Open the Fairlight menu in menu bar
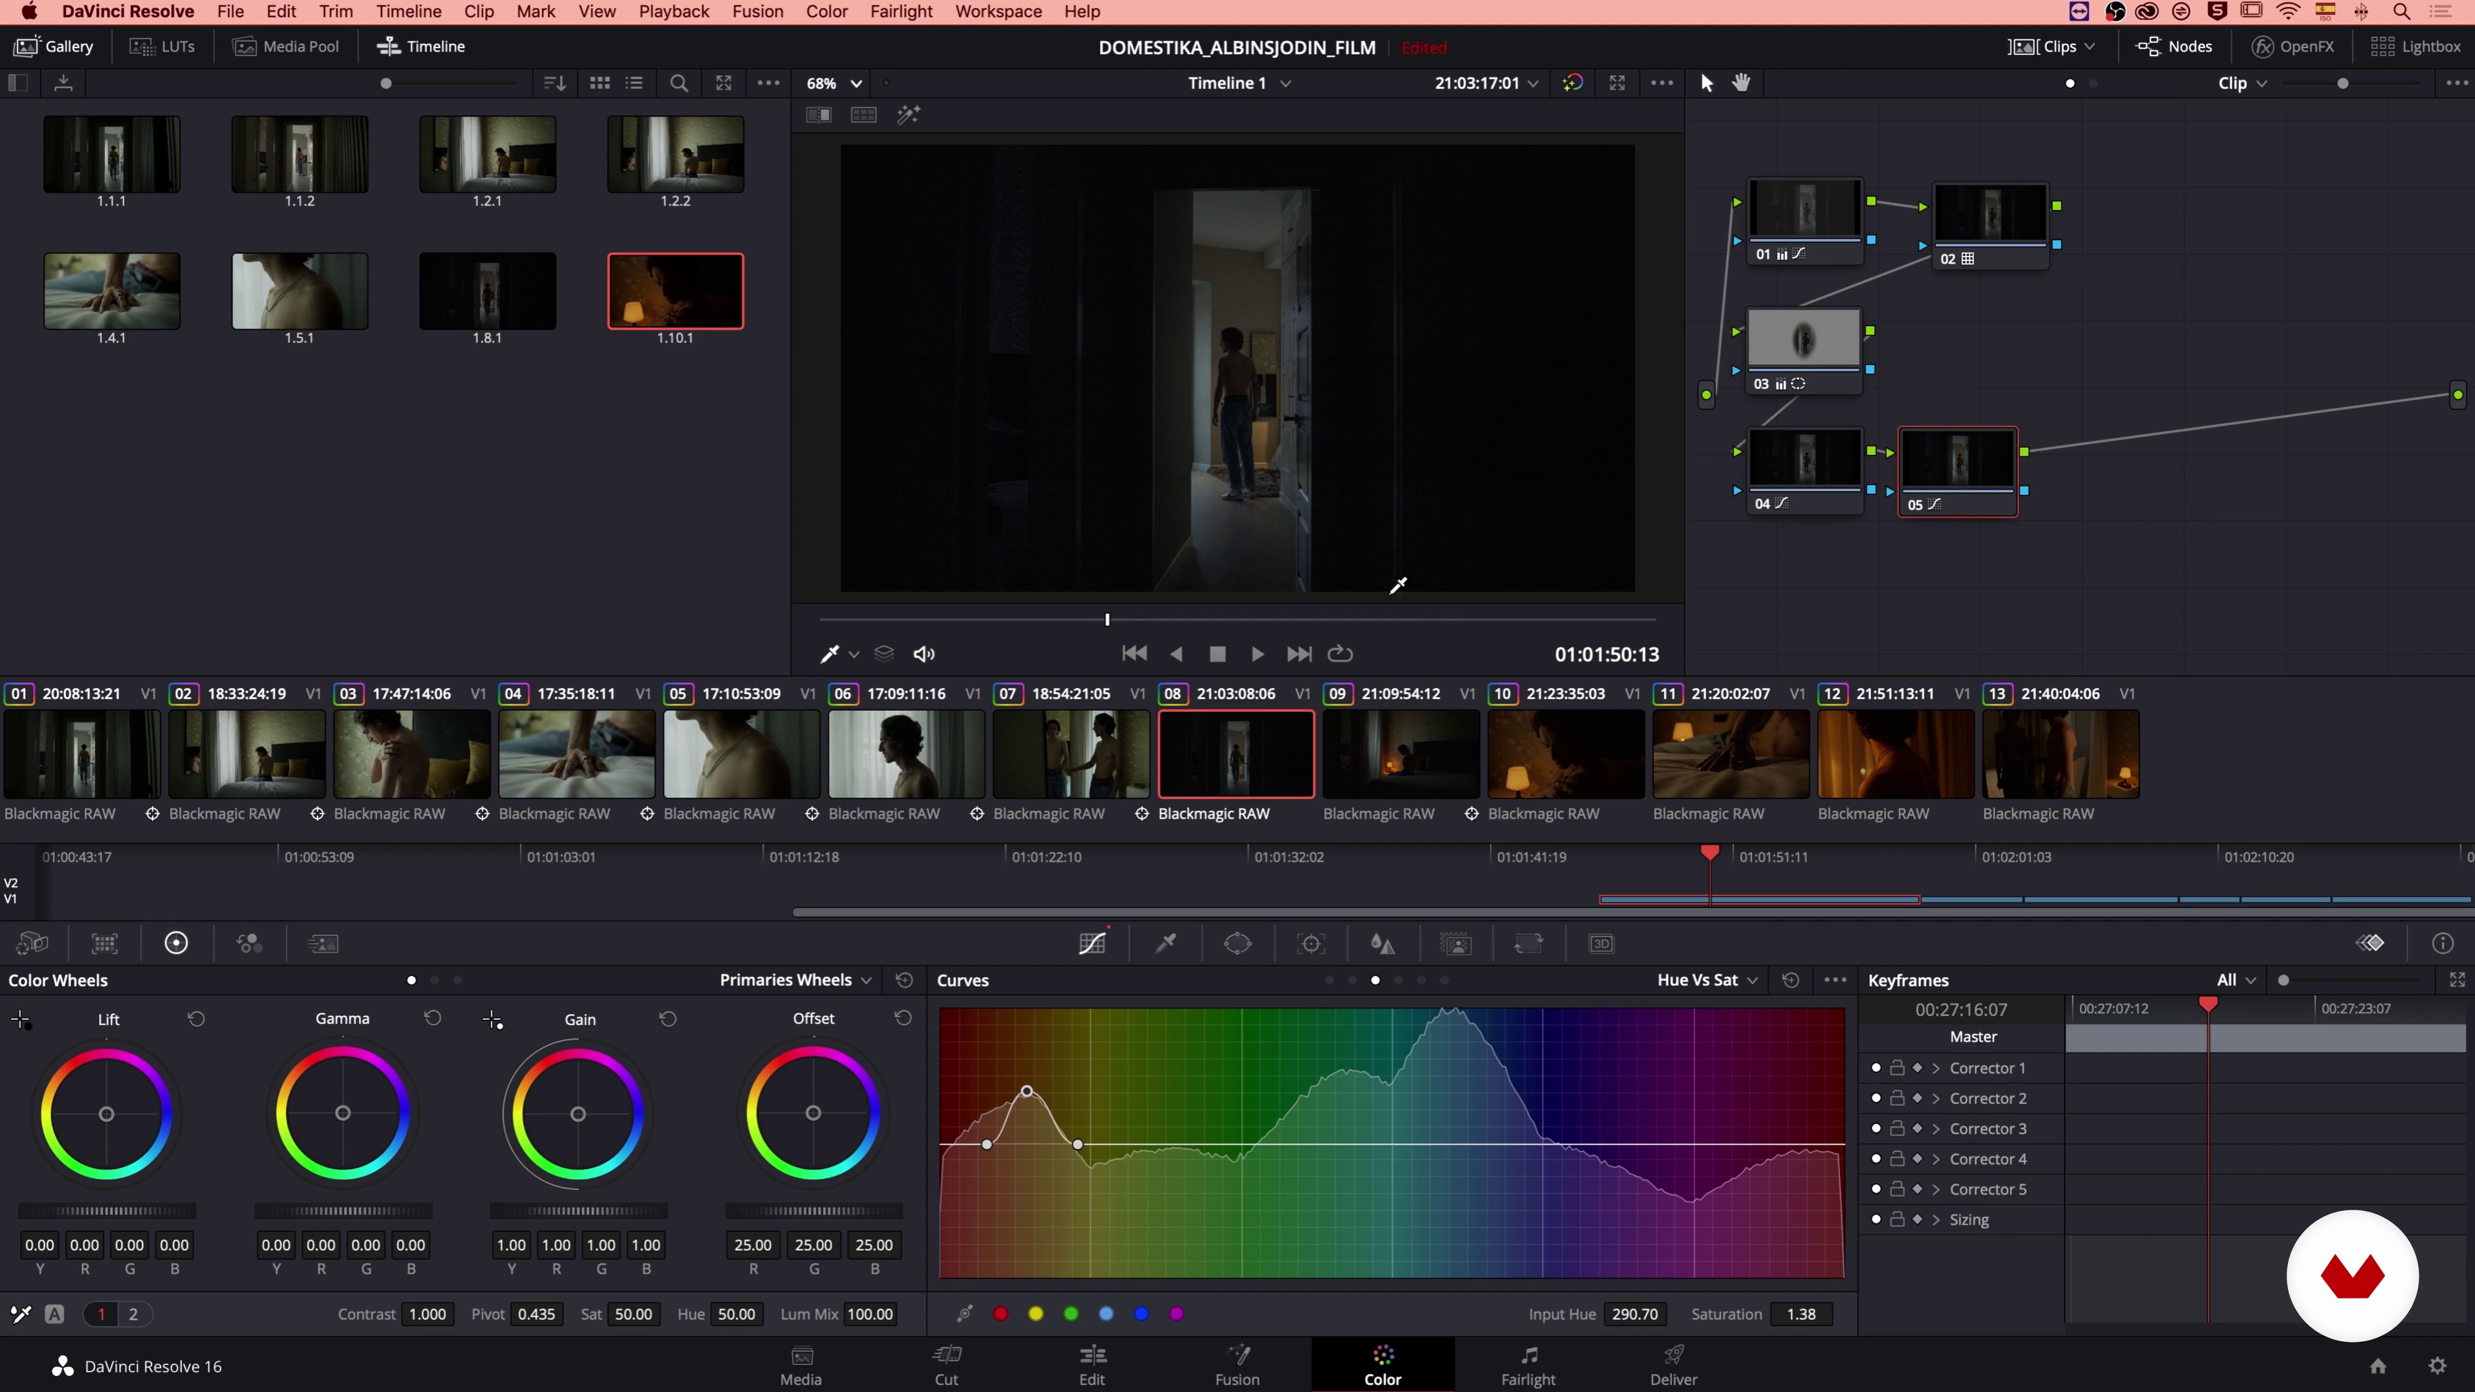This screenshot has height=1392, width=2475. (900, 12)
